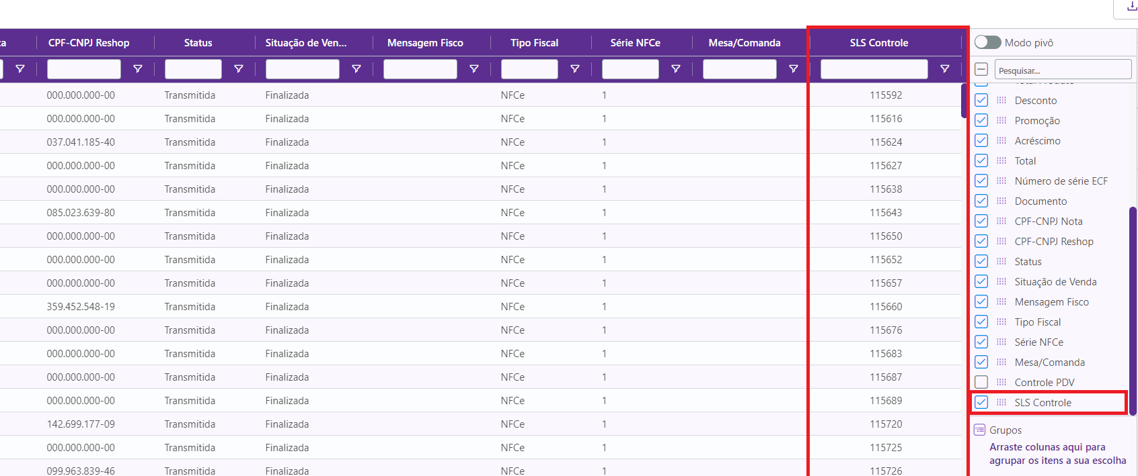Sort by the SLS Controle column header
This screenshot has width=1138, height=476.
click(x=878, y=42)
